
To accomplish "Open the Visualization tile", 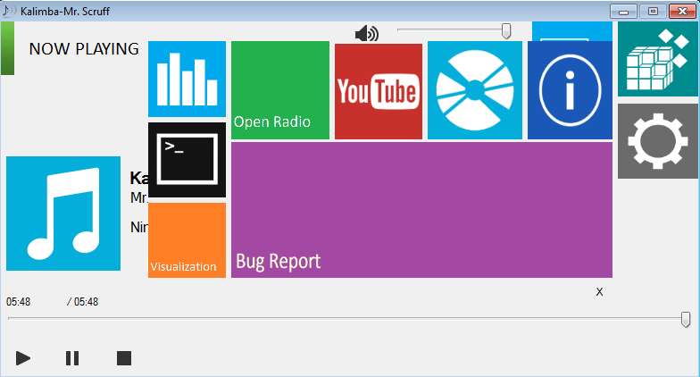I will 187,240.
